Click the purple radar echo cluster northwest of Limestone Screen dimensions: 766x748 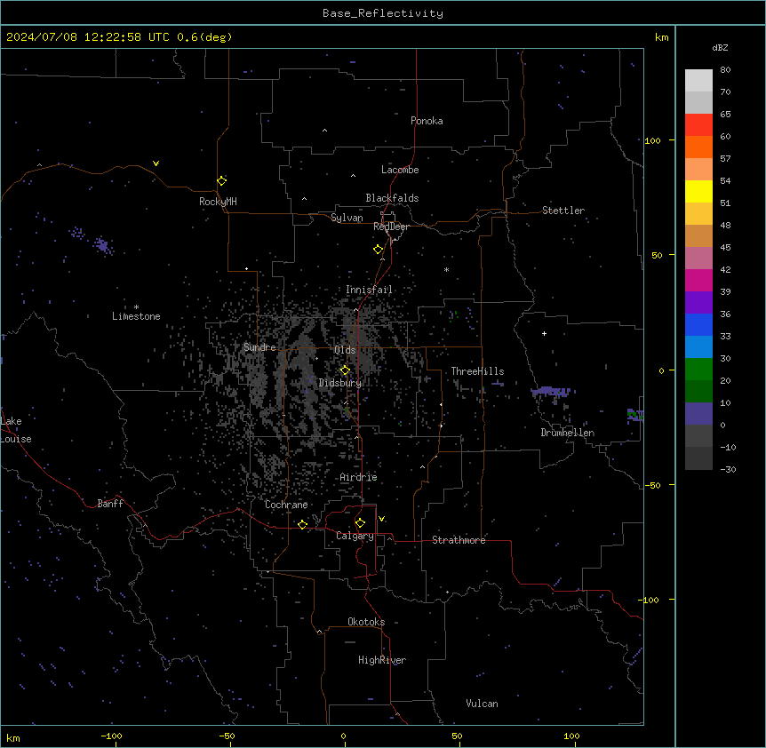[102, 244]
